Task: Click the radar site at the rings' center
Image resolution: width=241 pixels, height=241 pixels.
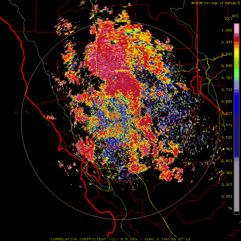Action: pyautogui.click(x=120, y=120)
